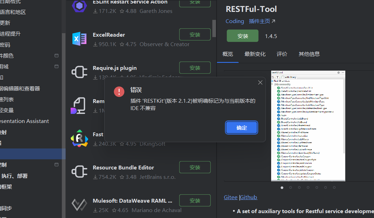Switch to the 最新变化 tab

[255, 54]
